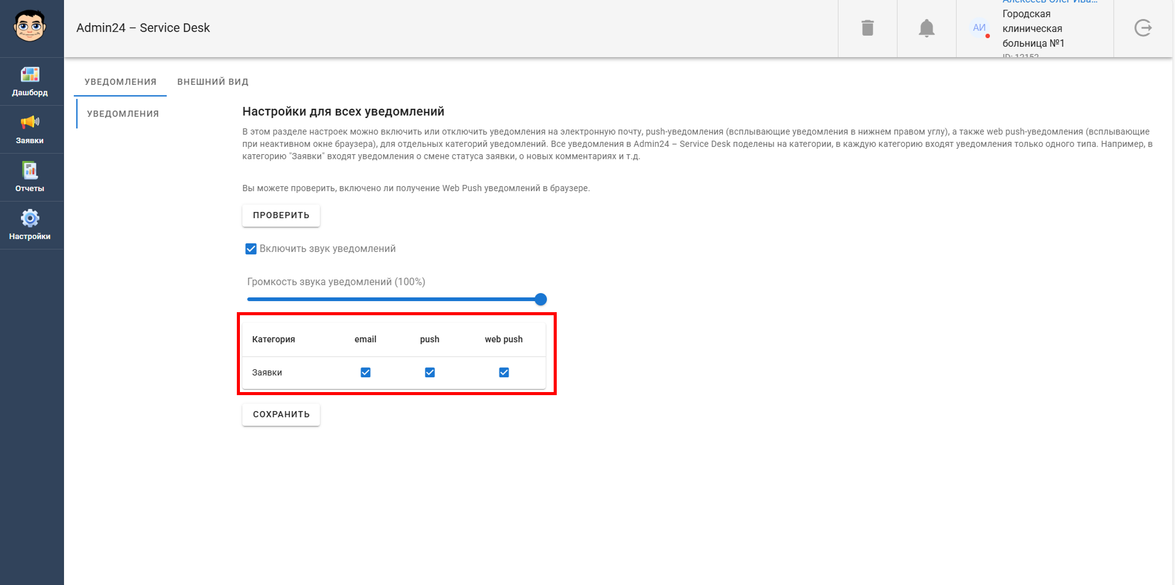Click the АИ user avatar
Screen dimensions: 1175x585
coord(979,28)
